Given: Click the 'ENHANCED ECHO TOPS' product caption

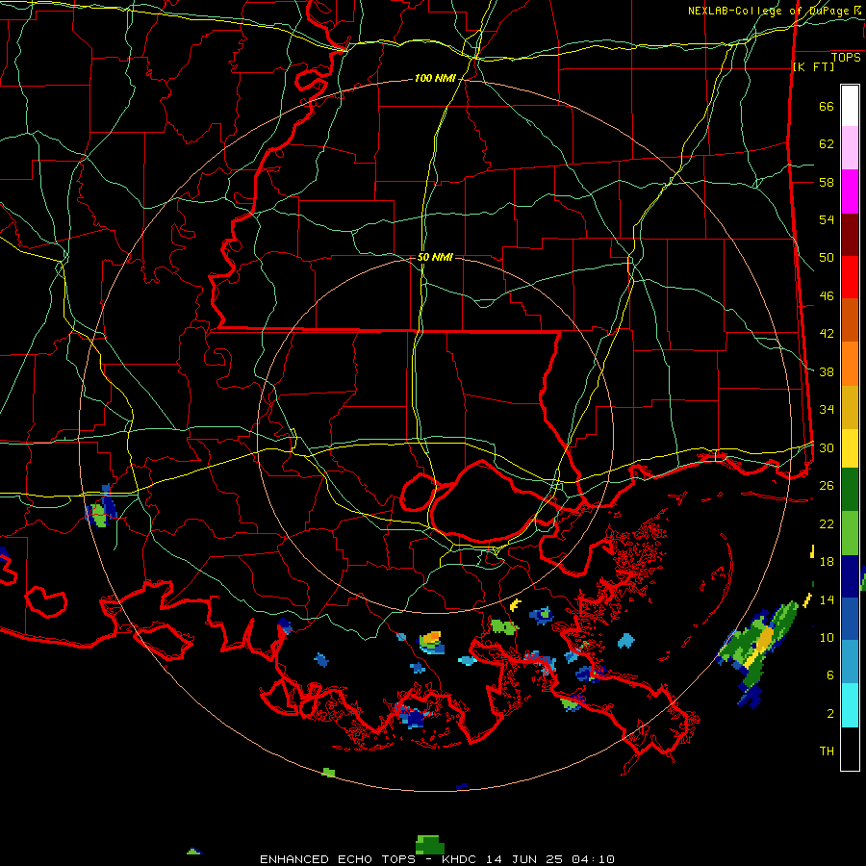Looking at the screenshot, I should [x=338, y=859].
